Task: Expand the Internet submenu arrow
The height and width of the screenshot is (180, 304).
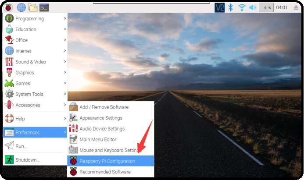Action: coord(65,51)
